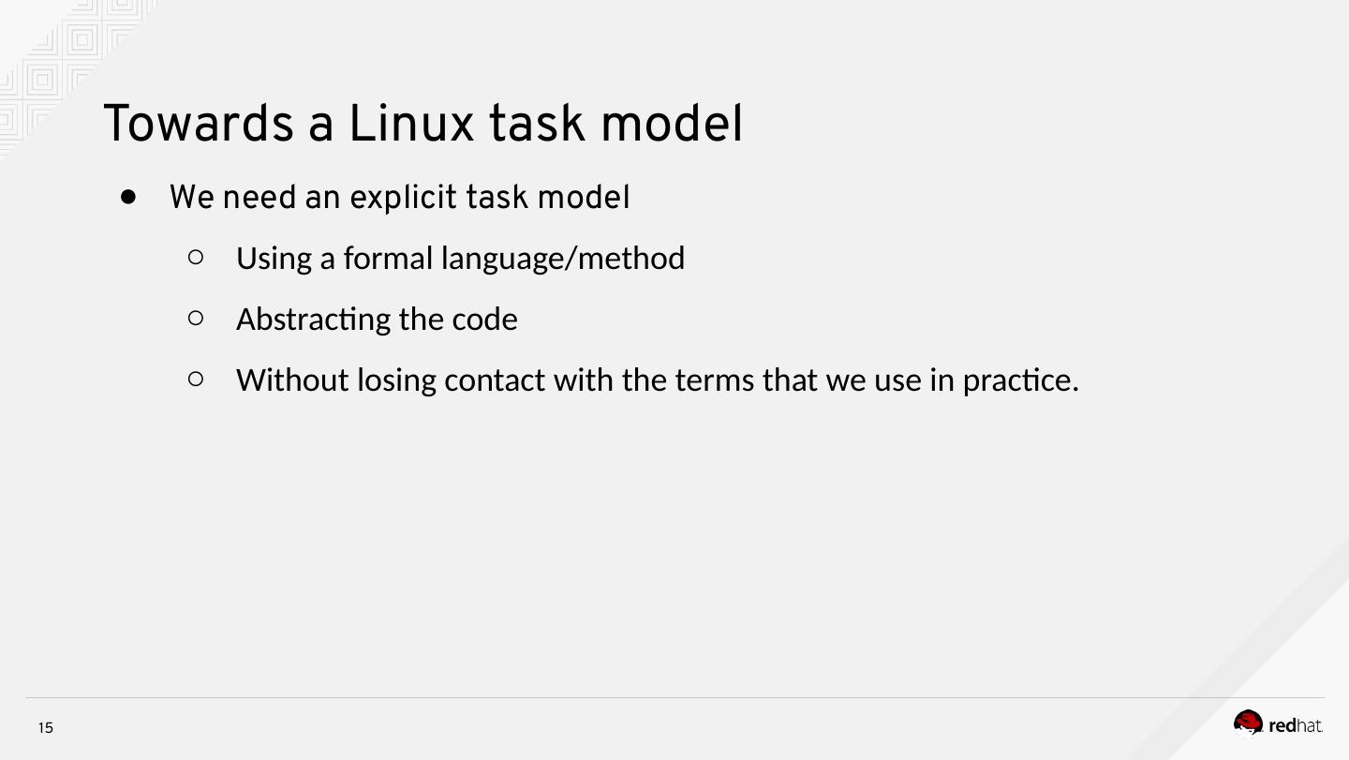
Task: Click the word "explicit" in the main bullet
Action: (404, 198)
